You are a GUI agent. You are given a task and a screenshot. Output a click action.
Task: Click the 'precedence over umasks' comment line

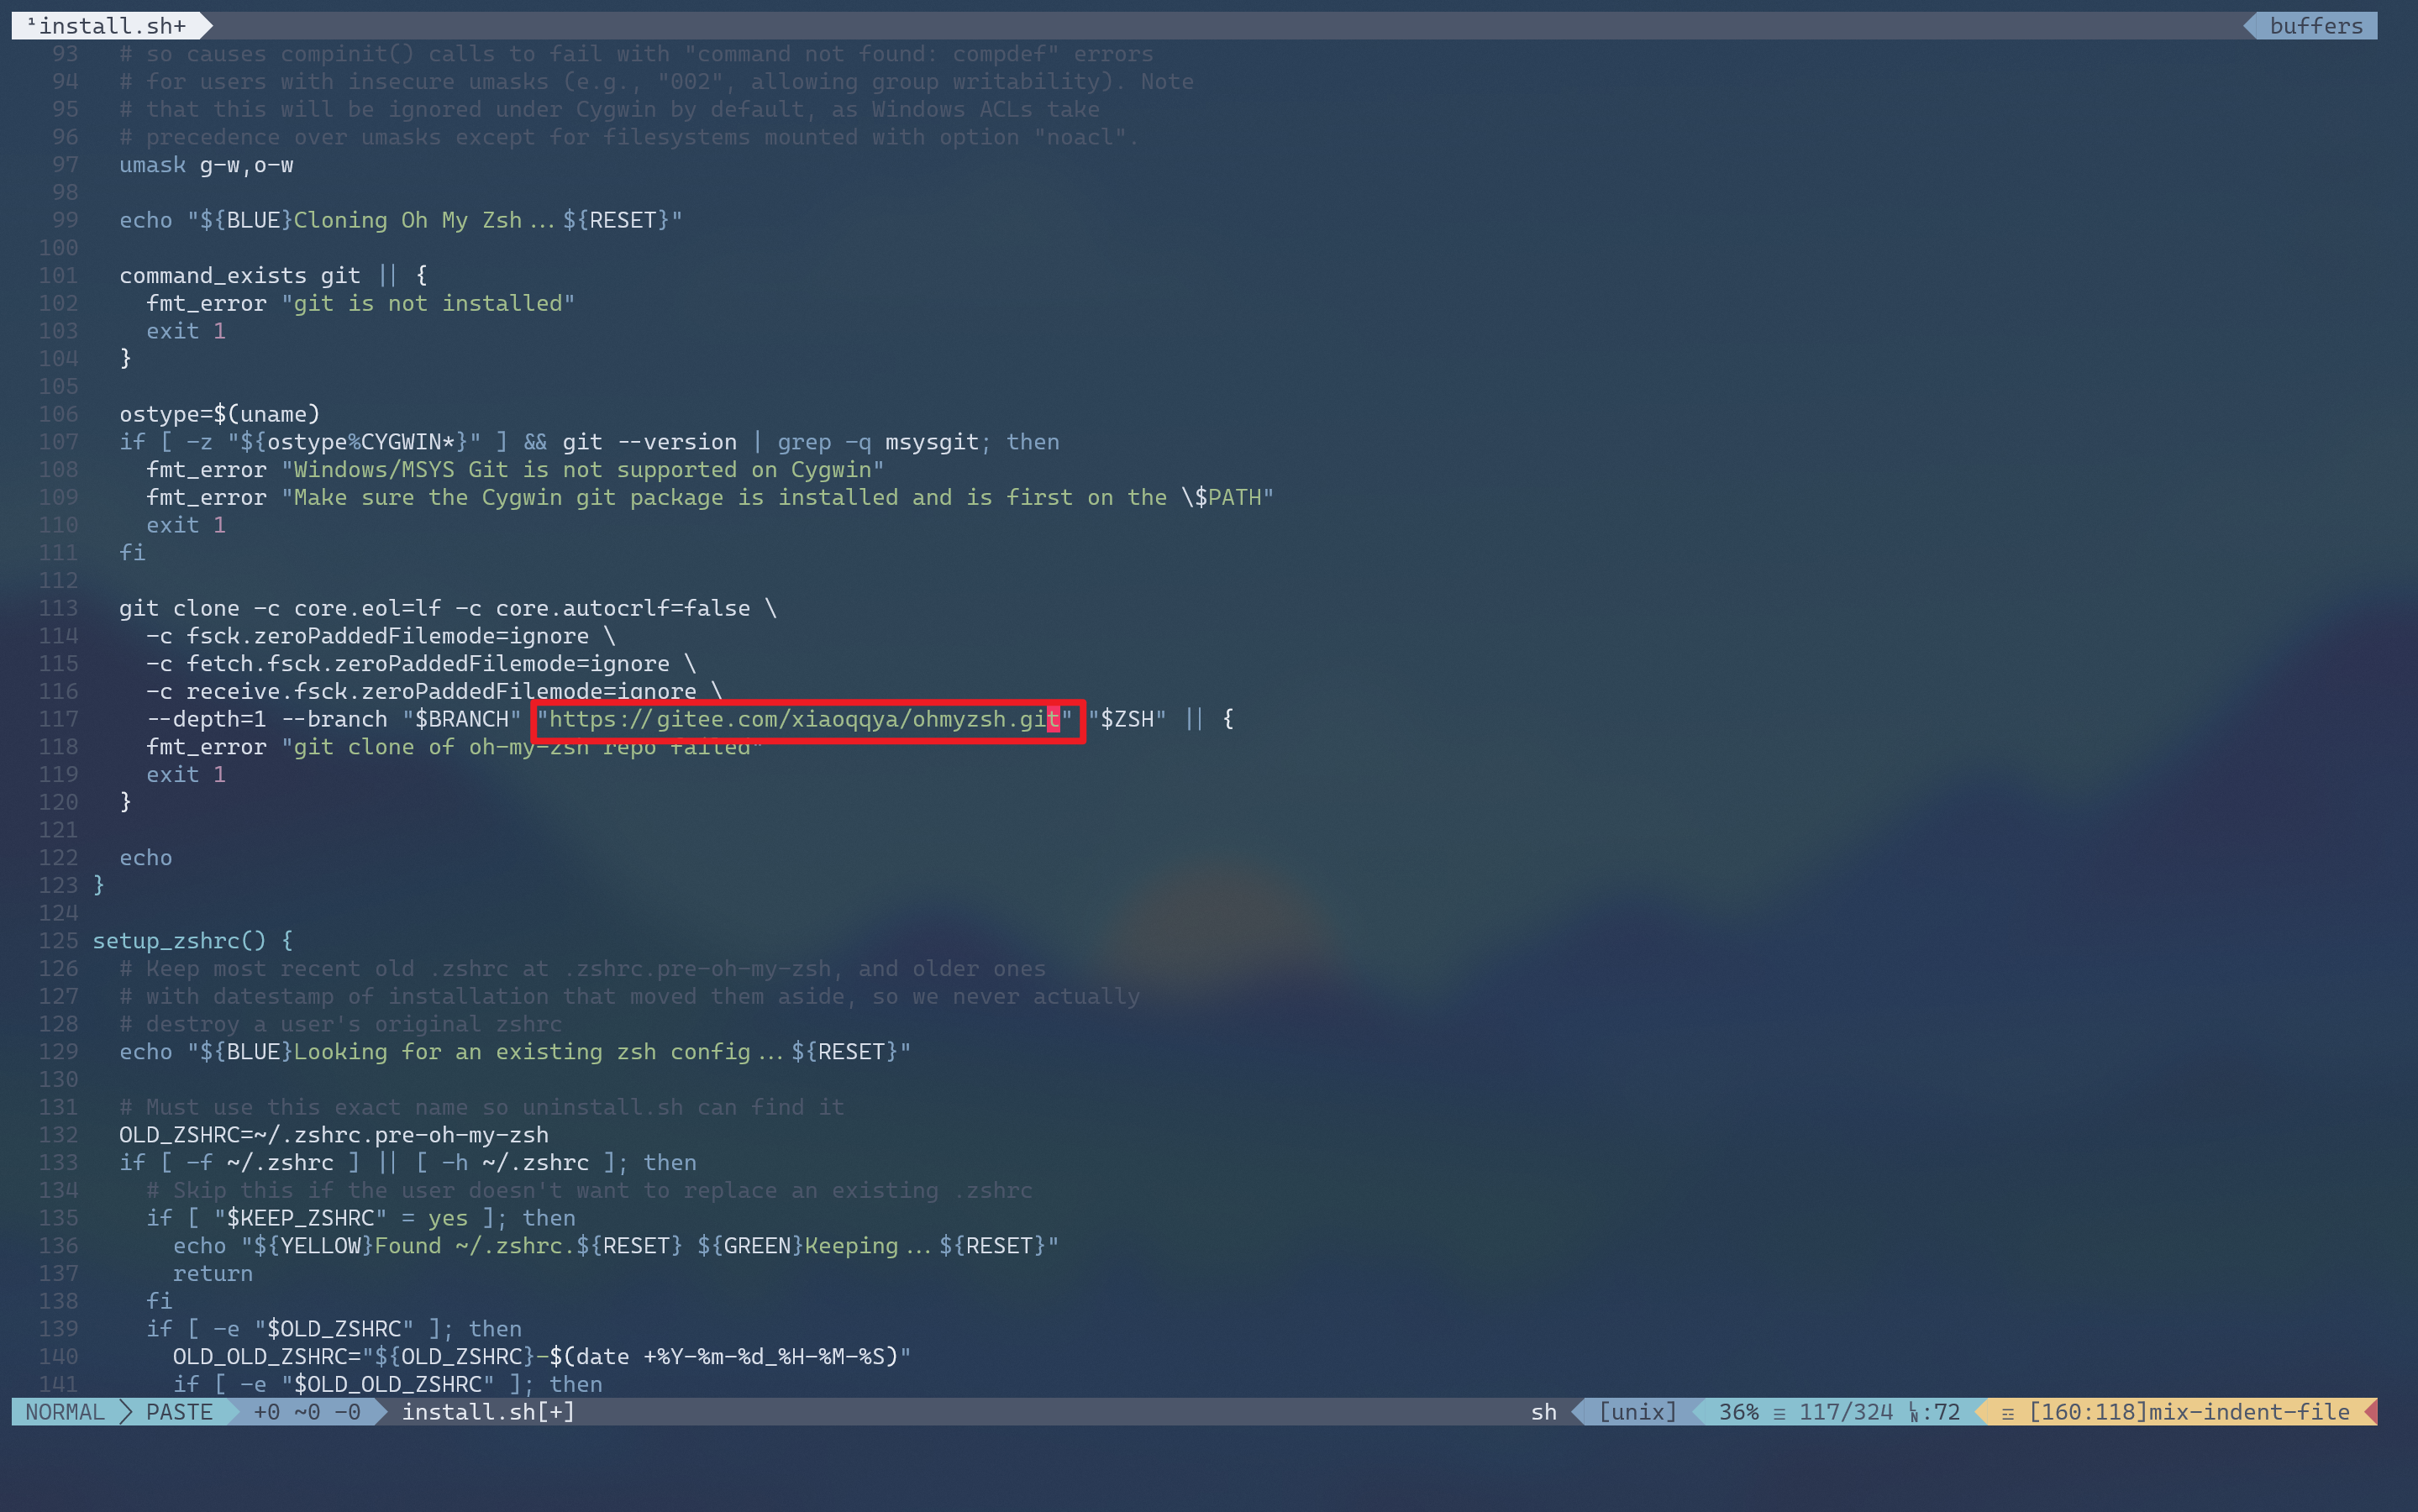tap(629, 137)
